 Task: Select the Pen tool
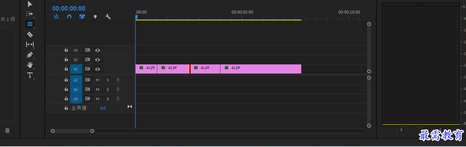pyautogui.click(x=30, y=55)
